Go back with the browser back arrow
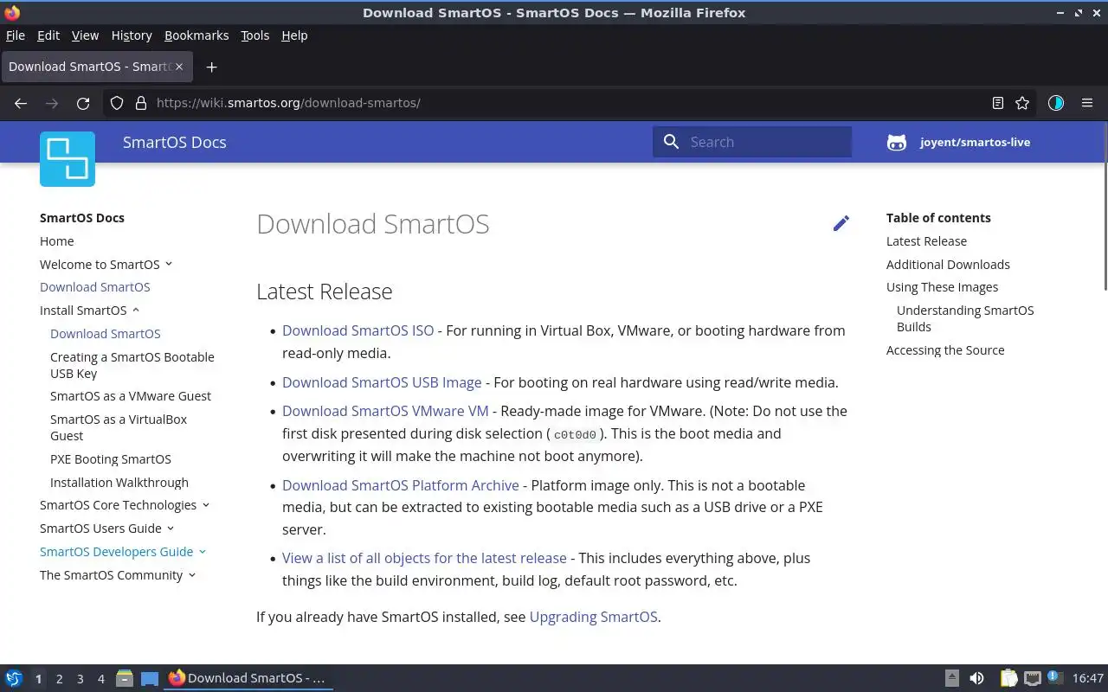1108x692 pixels. click(21, 103)
